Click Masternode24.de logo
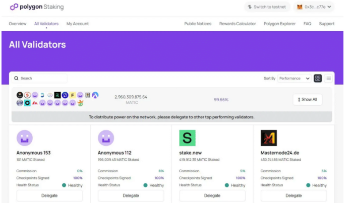351x203 pixels. [x=269, y=138]
